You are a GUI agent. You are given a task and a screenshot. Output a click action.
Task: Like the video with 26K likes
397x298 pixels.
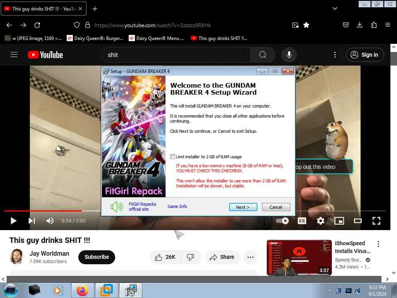(x=165, y=257)
